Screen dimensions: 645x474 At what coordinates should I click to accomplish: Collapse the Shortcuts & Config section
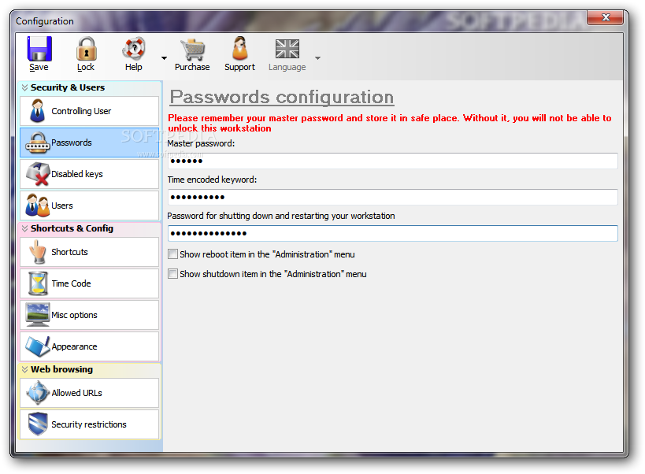click(24, 228)
